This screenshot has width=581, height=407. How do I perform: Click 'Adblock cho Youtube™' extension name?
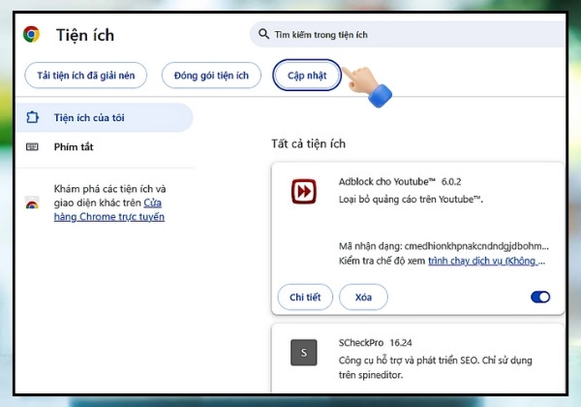pyautogui.click(x=386, y=181)
